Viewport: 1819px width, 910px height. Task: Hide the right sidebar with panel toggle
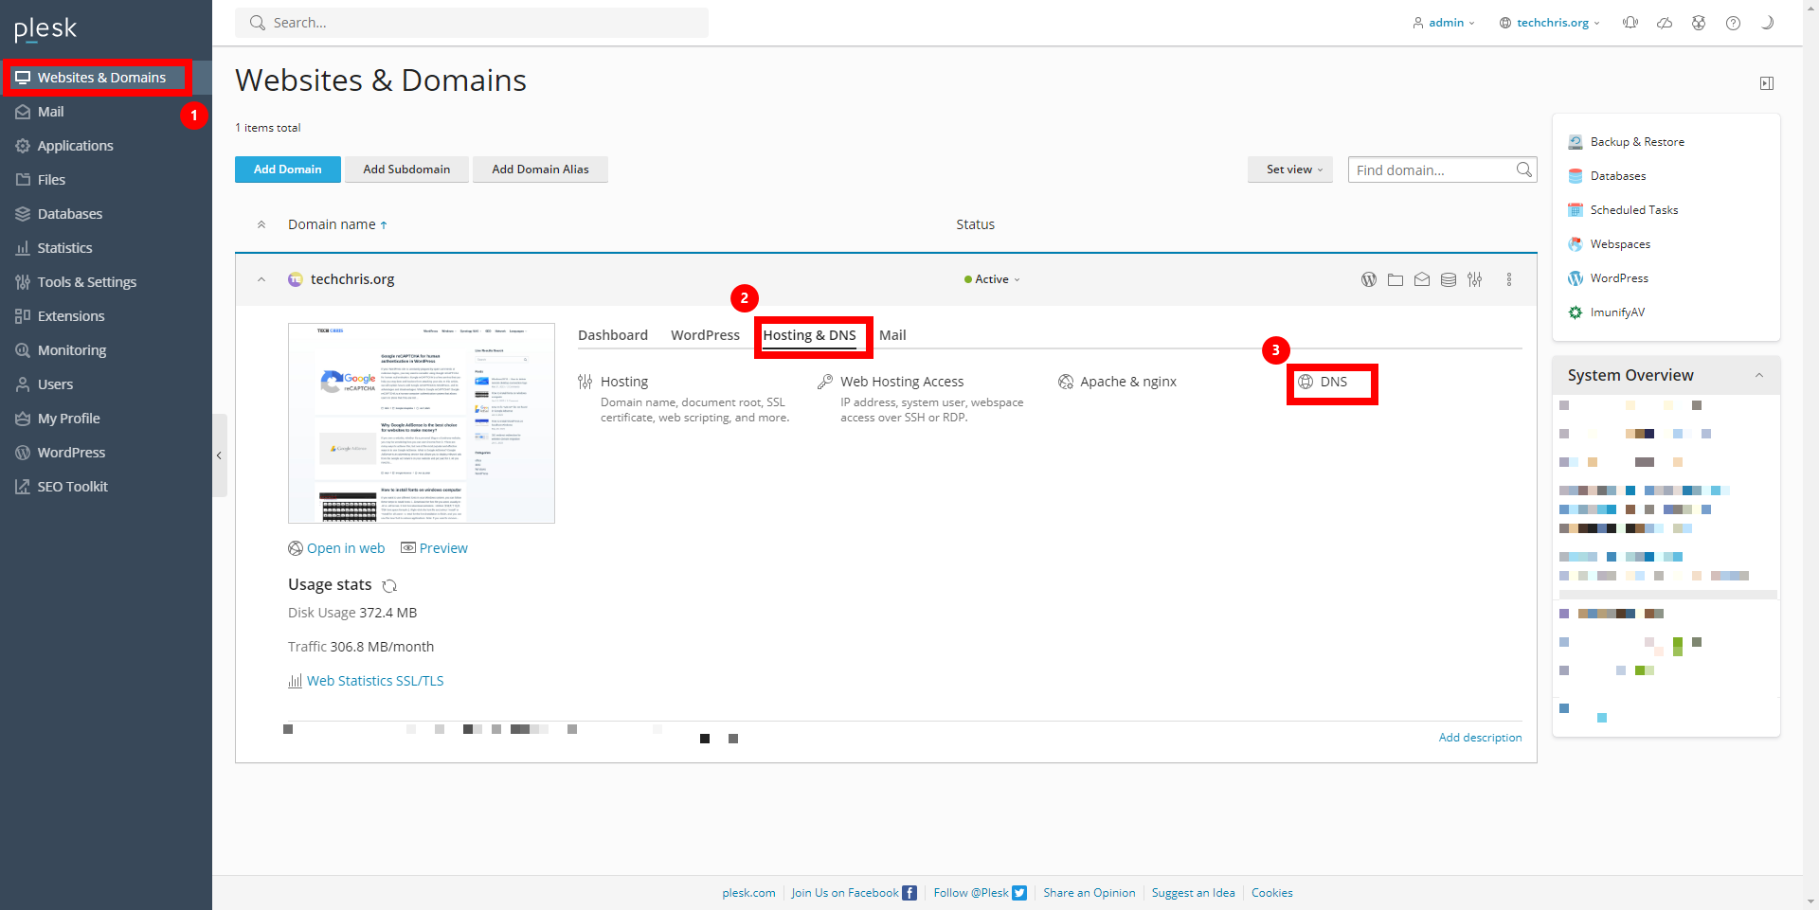pyautogui.click(x=1766, y=83)
